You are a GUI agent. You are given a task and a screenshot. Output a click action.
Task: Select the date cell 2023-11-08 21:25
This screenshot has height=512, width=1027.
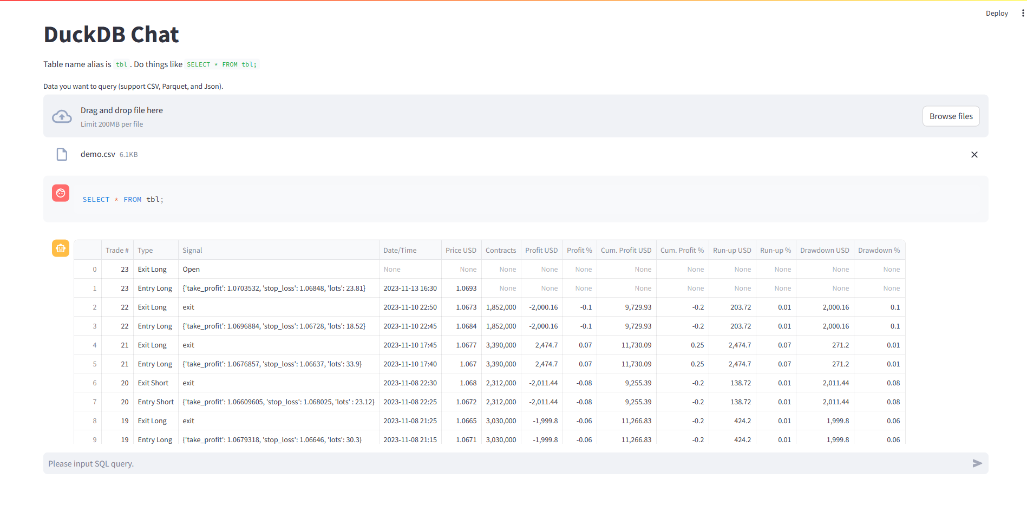[x=410, y=421]
